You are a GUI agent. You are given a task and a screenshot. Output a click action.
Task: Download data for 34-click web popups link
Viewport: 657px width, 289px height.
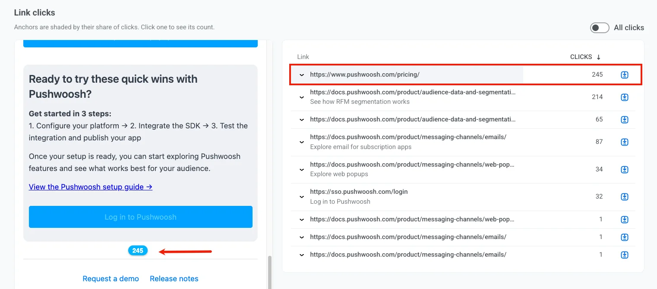point(624,170)
